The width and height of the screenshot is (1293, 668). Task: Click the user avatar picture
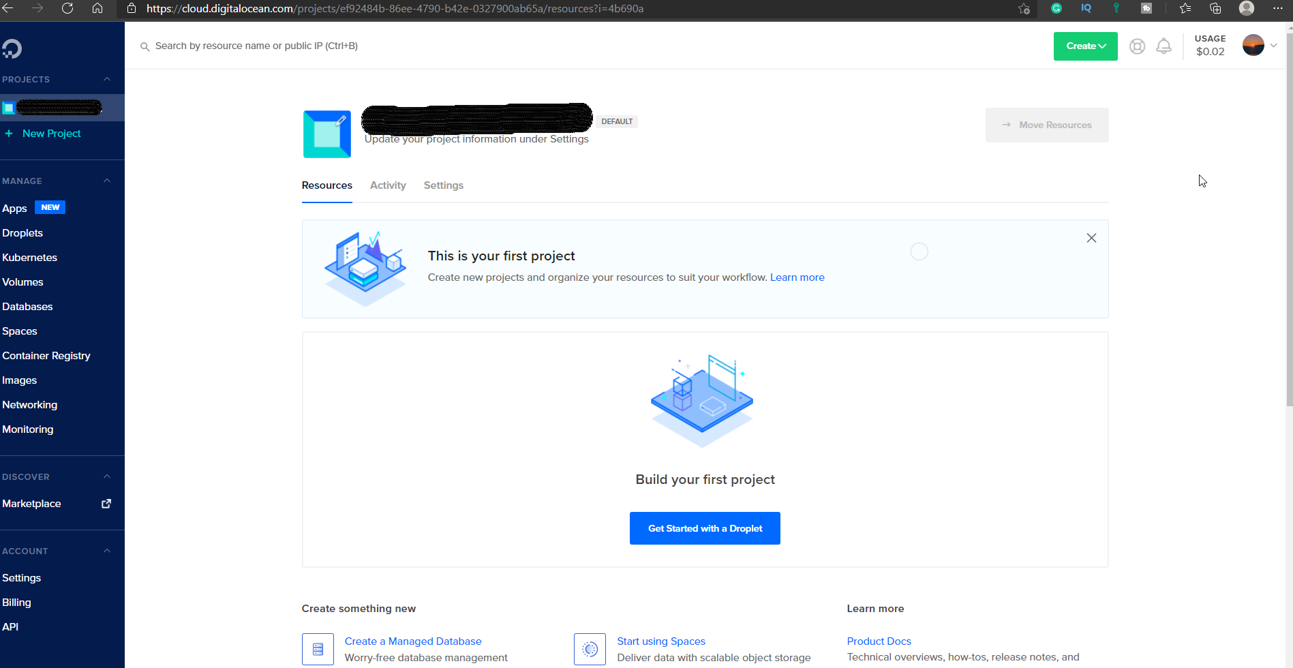pos(1253,46)
